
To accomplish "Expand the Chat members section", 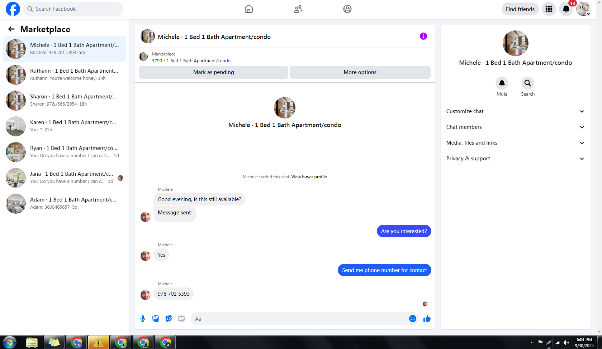I will (x=515, y=127).
